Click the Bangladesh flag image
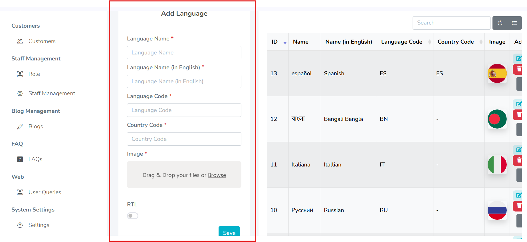This screenshot has height=242, width=527. pos(497,119)
